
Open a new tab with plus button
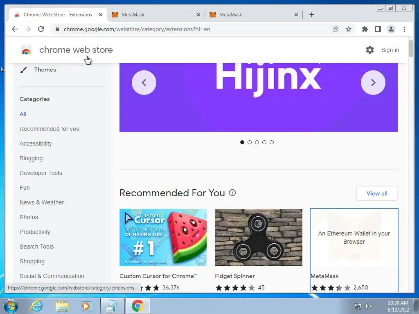pos(311,15)
